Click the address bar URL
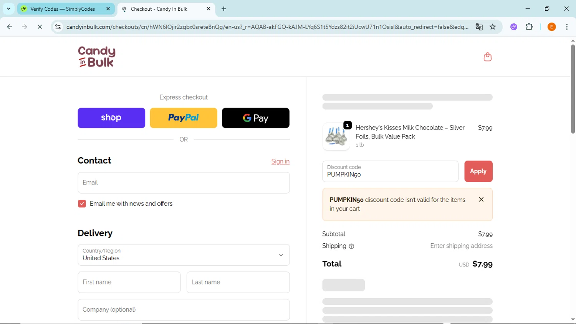This screenshot has width=576, height=324. coord(267,27)
